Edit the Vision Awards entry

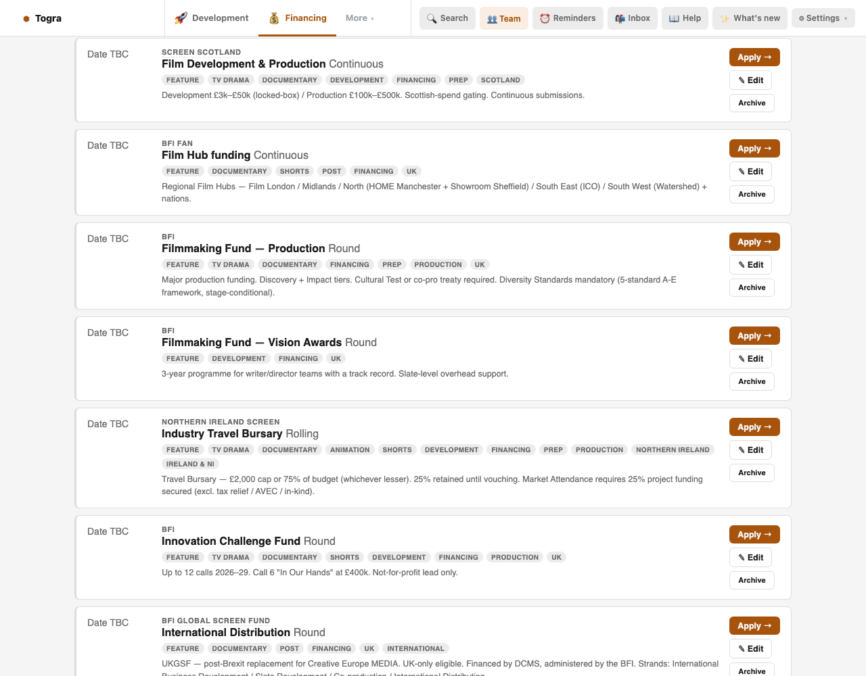(x=751, y=359)
